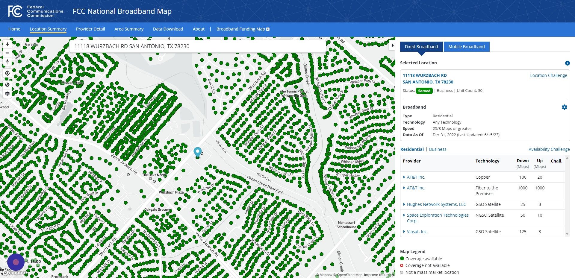Click the address search field

click(x=198, y=46)
